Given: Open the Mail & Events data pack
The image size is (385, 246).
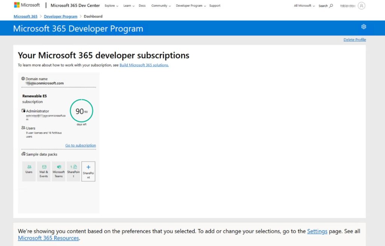Looking at the screenshot, I should pos(44,171).
